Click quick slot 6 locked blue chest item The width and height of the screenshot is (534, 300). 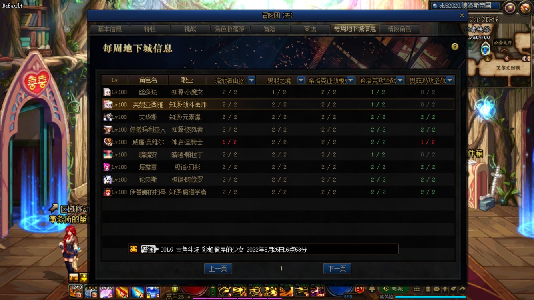pos(153,292)
